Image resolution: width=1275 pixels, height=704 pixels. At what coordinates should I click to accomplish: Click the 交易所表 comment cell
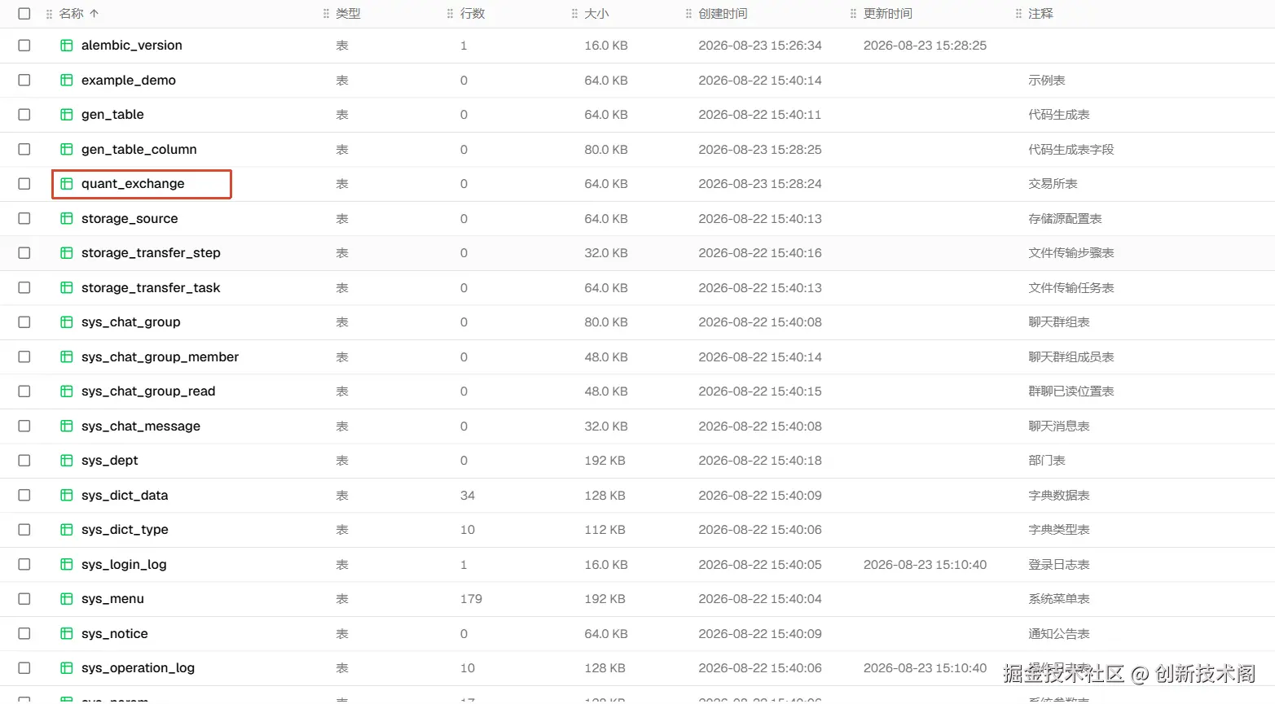(x=1053, y=184)
